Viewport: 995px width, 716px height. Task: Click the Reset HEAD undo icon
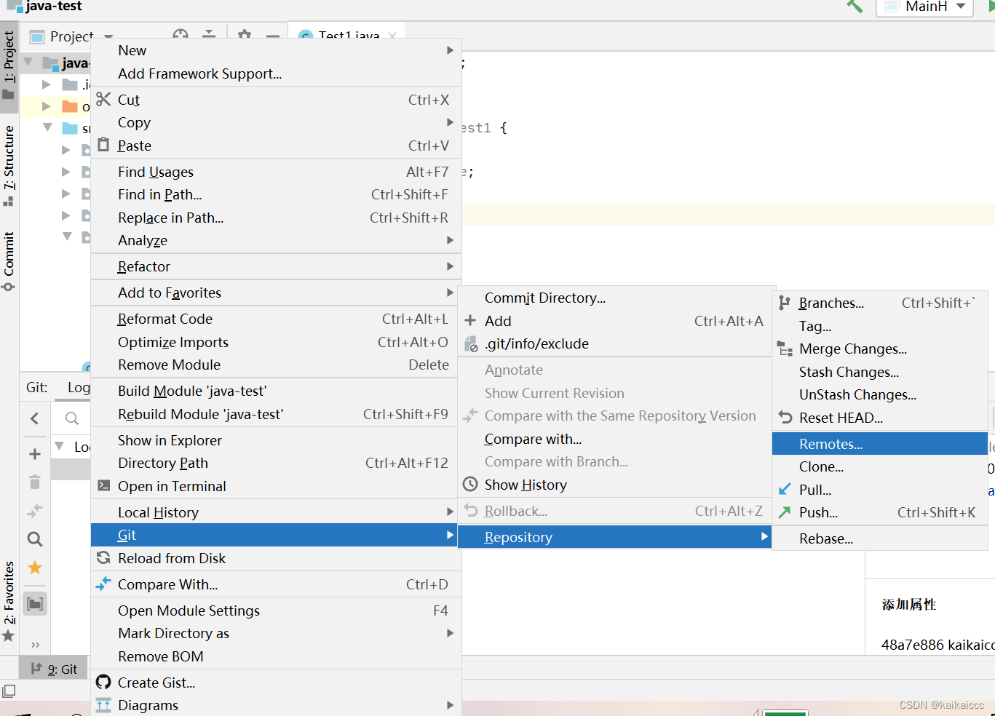(x=785, y=417)
